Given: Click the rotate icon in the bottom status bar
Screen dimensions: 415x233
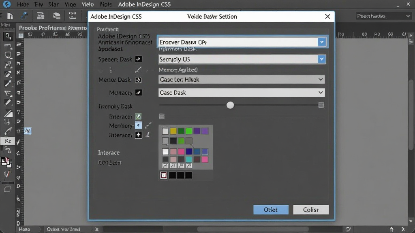Looking at the screenshot, I should [348, 229].
